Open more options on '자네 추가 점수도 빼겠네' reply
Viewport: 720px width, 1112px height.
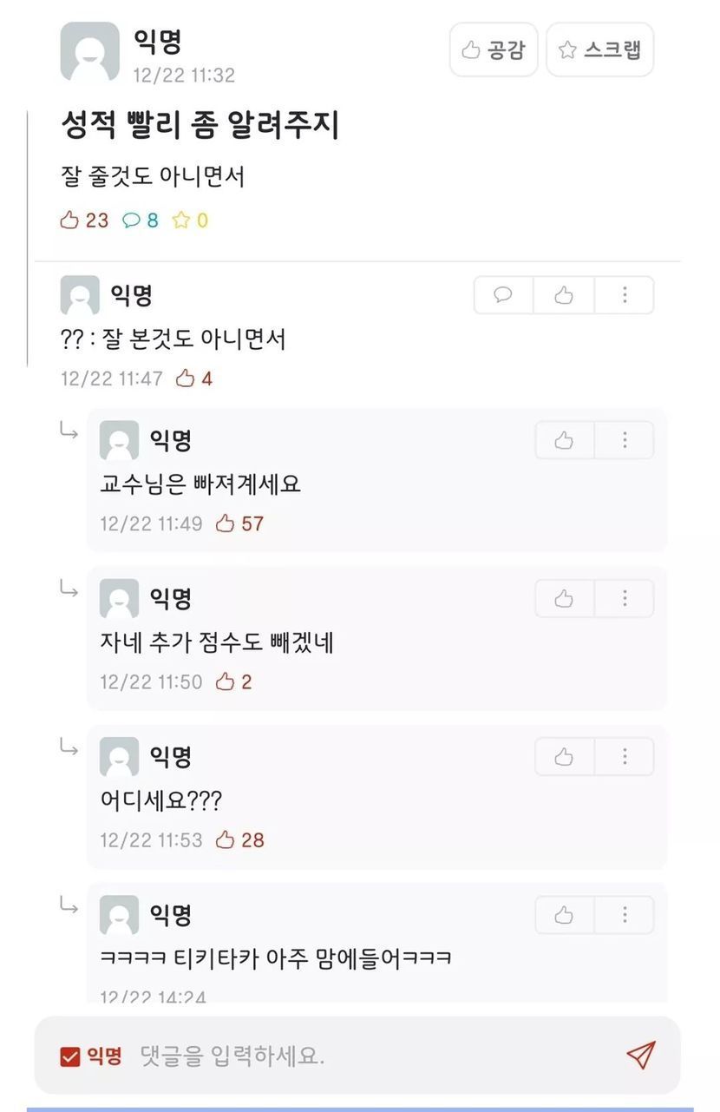pyautogui.click(x=625, y=598)
